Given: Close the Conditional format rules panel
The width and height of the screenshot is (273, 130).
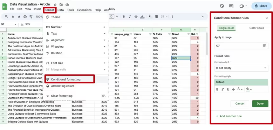Looking at the screenshot, I should coord(267,18).
